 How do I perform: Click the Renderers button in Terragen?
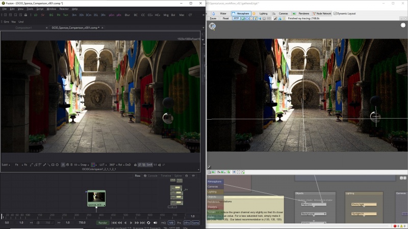tap(301, 14)
